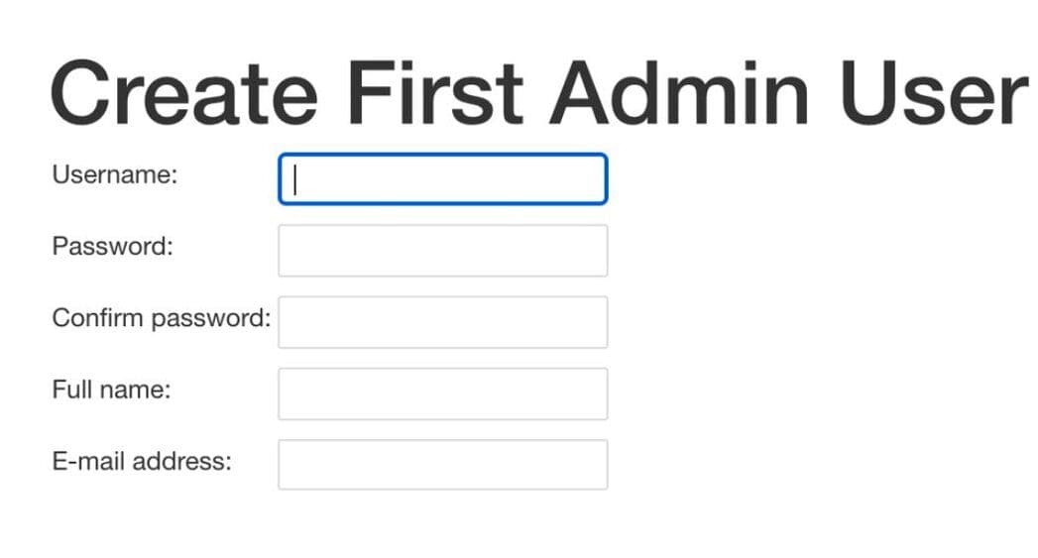Click the word "address" in the E-mail label
Viewport: 1038px width, 558px height.
(182, 461)
